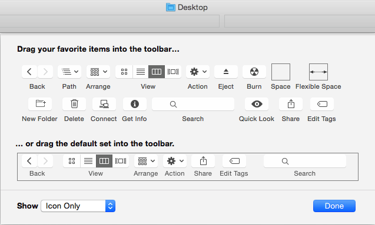Select the Flexible Space toolbar item
The height and width of the screenshot is (225, 375).
318,72
